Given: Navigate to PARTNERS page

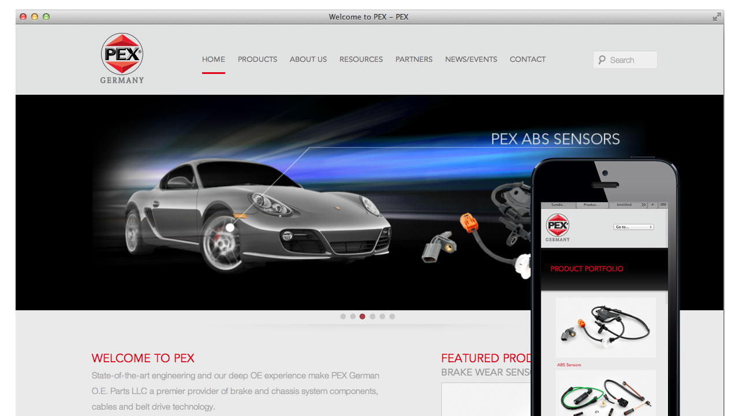Looking at the screenshot, I should pos(414,60).
